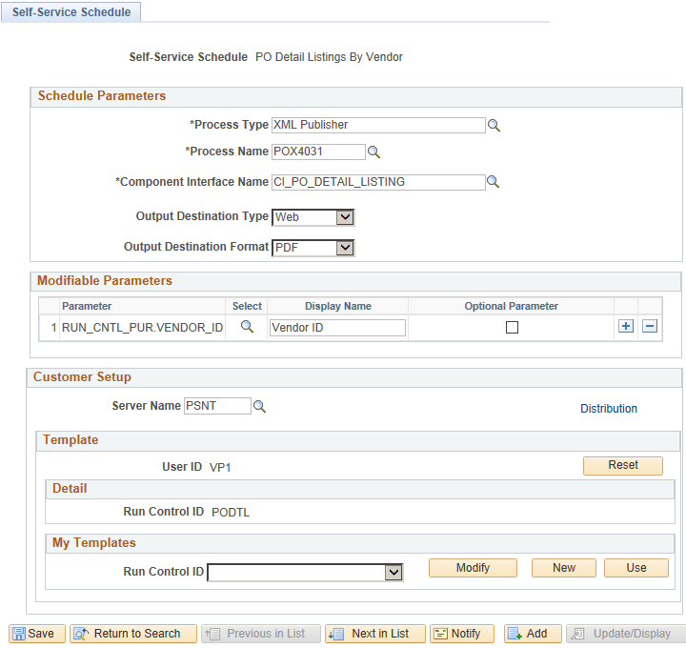Viewport: 686px width, 648px height.
Task: Open the Process Name lookup magnifier
Action: 373,152
